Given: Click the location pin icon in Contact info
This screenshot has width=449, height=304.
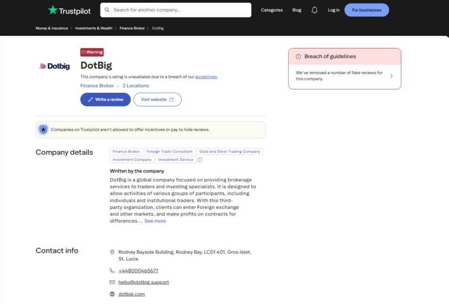Looking at the screenshot, I should (112, 252).
